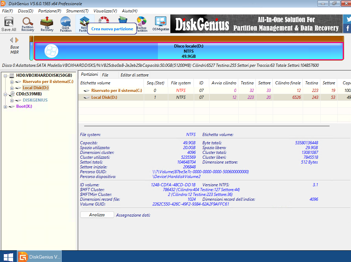Switch to the Editor di settore tab
The height and width of the screenshot is (262, 351).
(134, 75)
